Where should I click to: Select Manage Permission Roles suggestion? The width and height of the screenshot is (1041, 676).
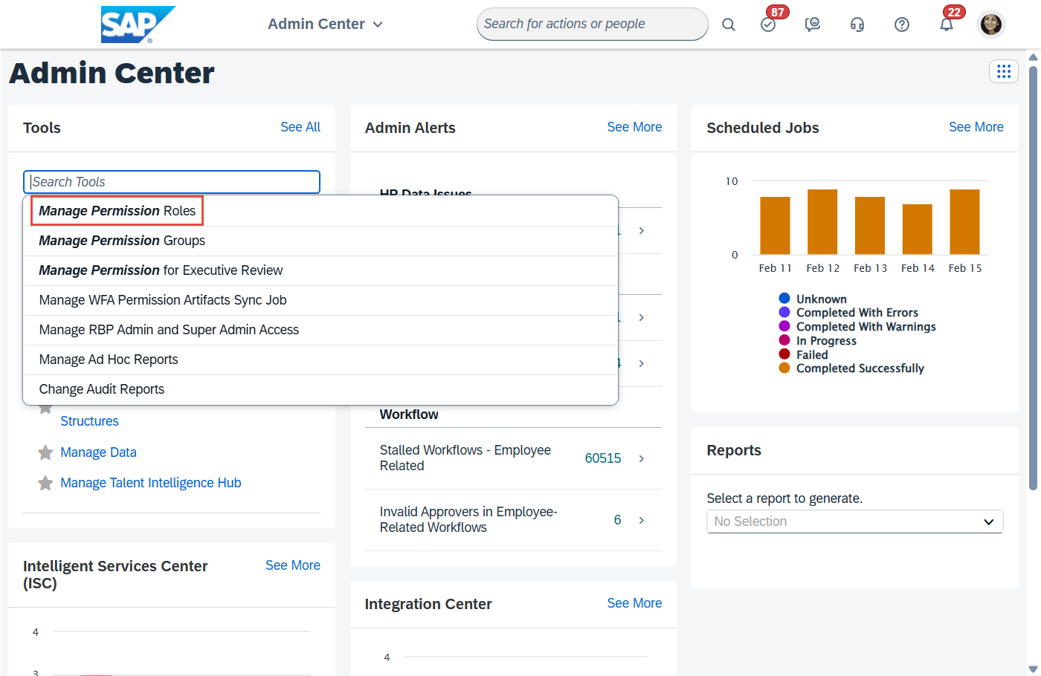click(117, 211)
